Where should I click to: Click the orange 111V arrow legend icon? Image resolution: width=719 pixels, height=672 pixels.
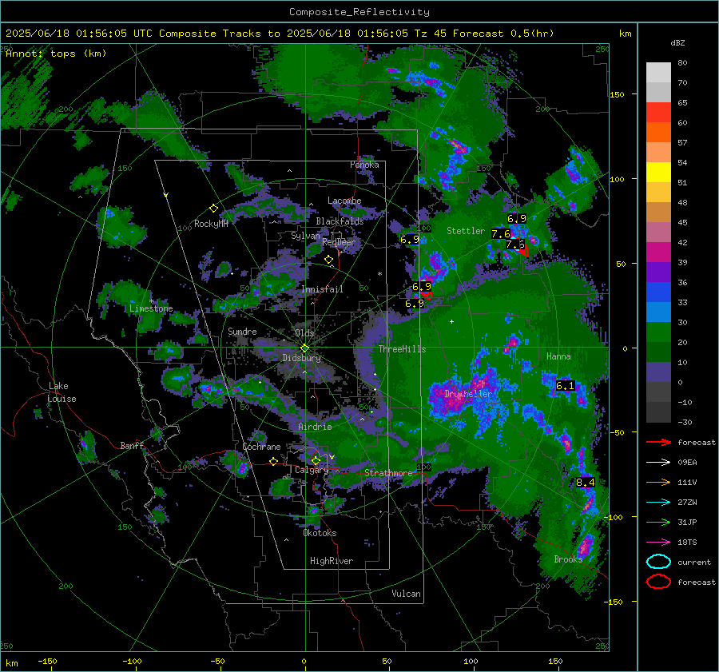point(658,482)
